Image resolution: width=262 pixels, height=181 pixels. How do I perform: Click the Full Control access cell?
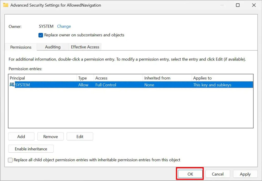(x=106, y=85)
